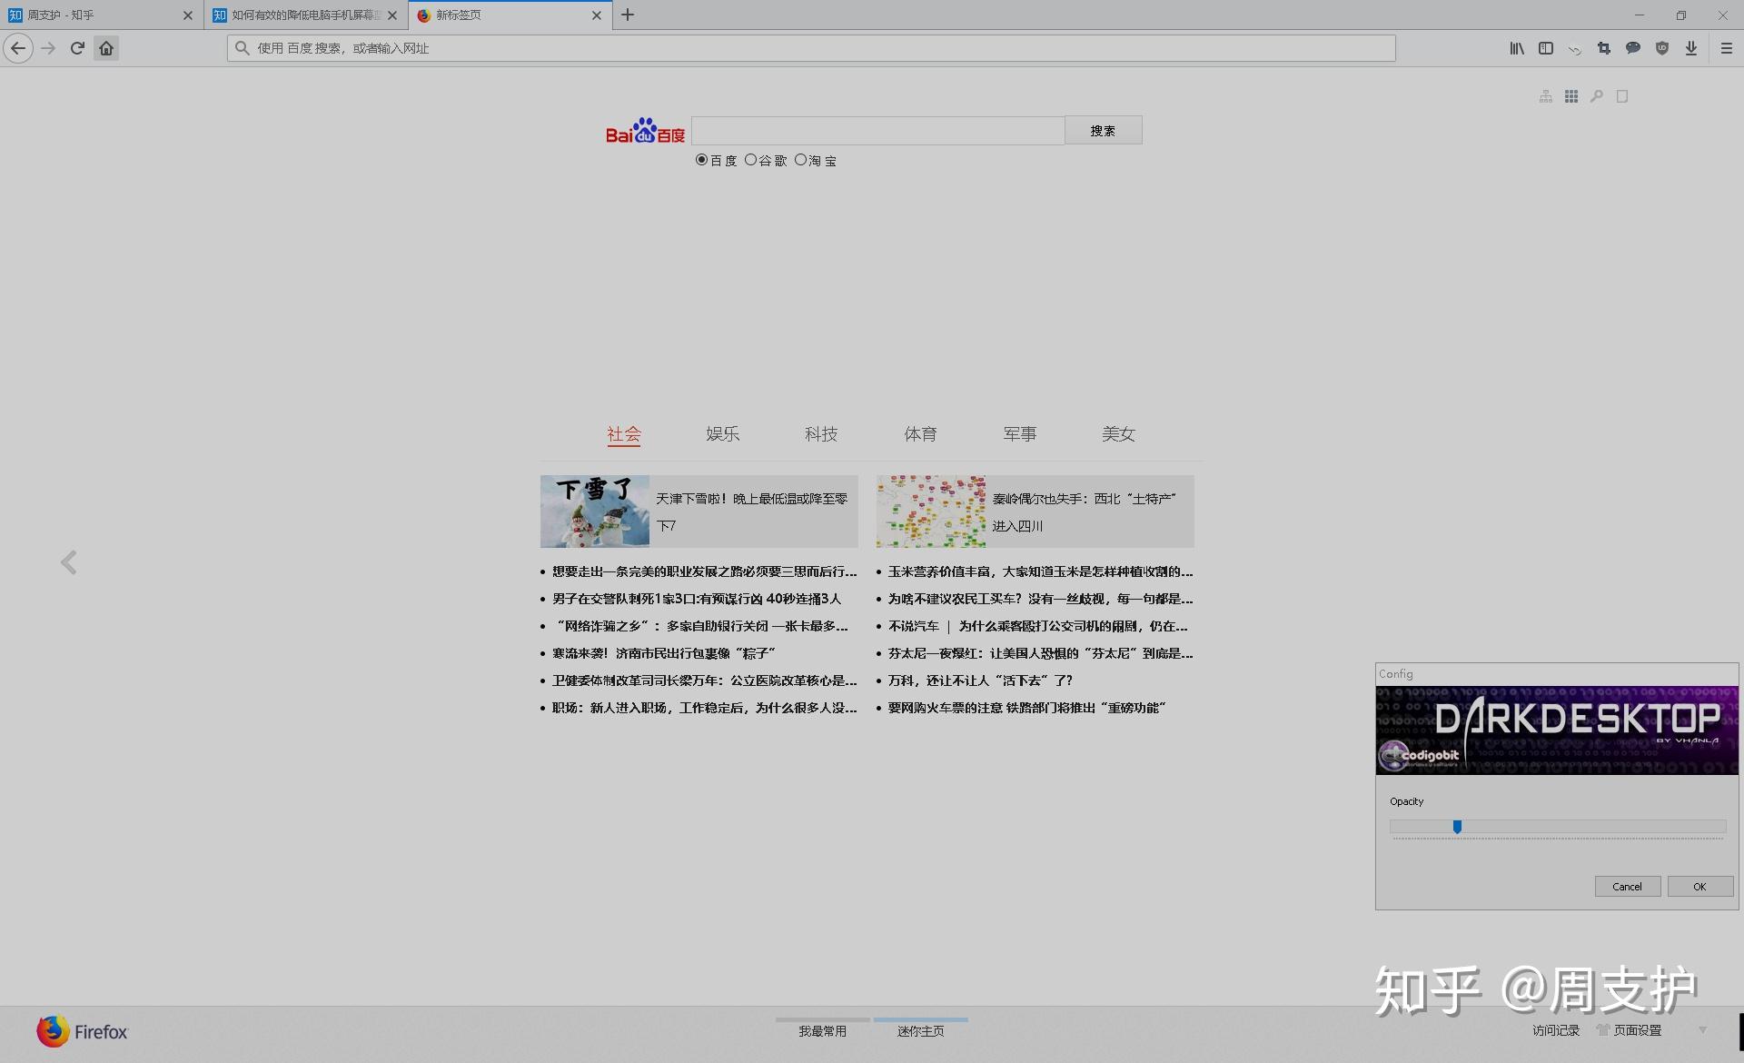Open the Firefox Library icon
The width and height of the screenshot is (1744, 1063).
tap(1517, 48)
